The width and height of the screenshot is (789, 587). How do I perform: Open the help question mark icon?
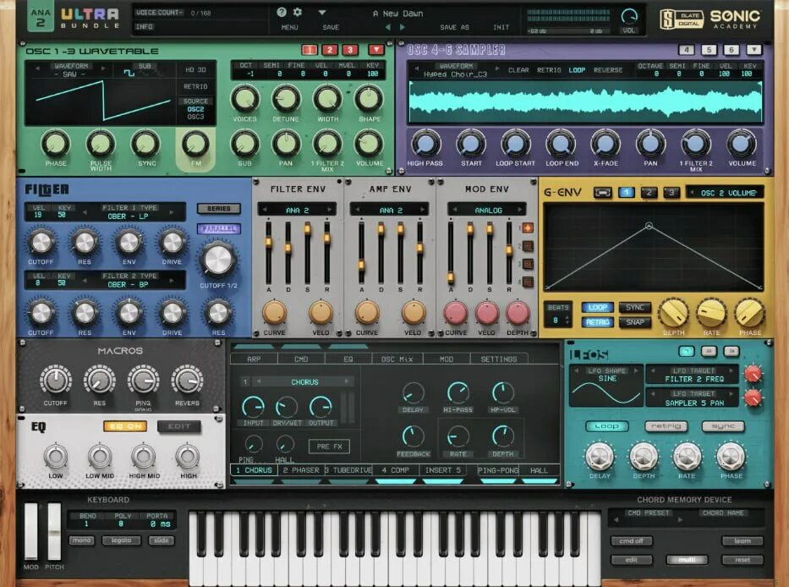click(x=282, y=13)
